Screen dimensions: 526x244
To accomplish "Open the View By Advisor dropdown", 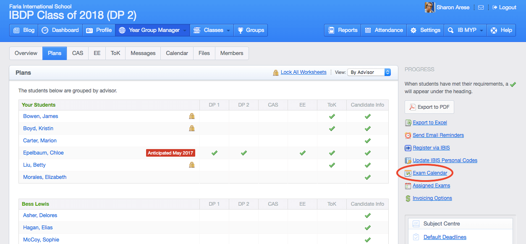I will (x=369, y=72).
